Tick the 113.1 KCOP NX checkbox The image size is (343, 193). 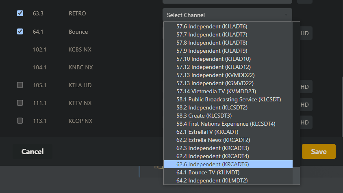point(20,121)
